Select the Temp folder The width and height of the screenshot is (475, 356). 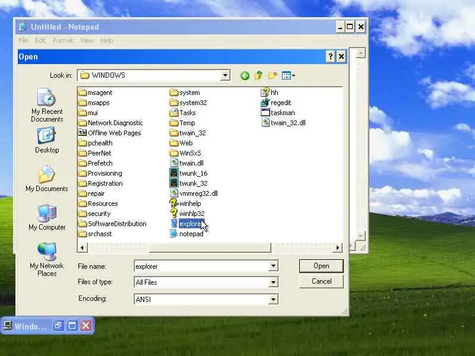click(182, 123)
